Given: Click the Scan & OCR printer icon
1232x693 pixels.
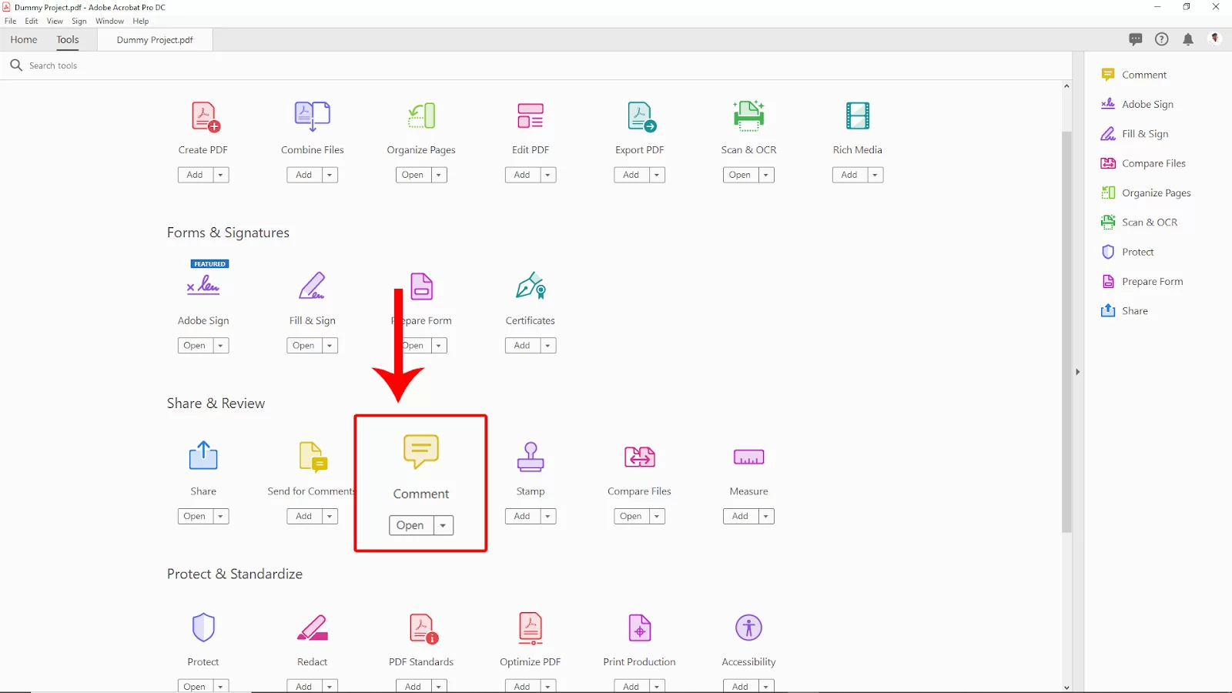Looking at the screenshot, I should (748, 115).
